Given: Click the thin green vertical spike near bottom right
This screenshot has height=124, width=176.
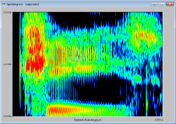Looking at the screenshot, I should pos(146,103).
